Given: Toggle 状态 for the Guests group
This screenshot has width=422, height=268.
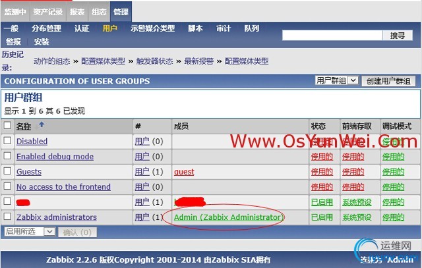Looking at the screenshot, I should point(322,172).
